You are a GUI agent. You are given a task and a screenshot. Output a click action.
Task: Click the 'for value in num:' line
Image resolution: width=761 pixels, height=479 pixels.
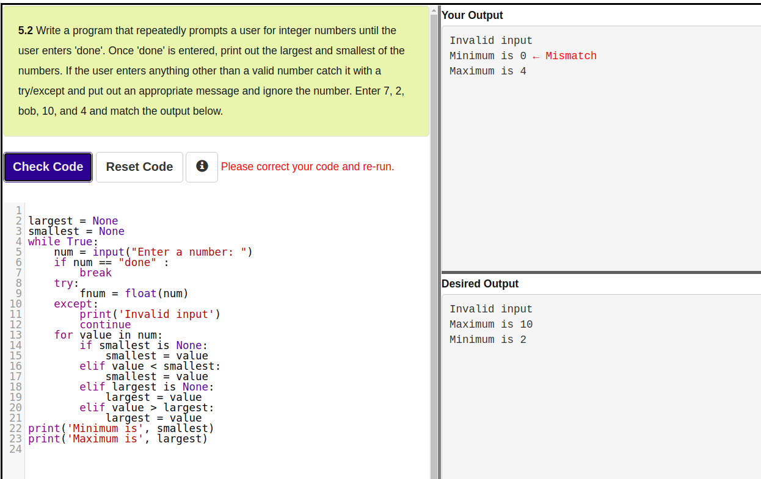coord(108,335)
